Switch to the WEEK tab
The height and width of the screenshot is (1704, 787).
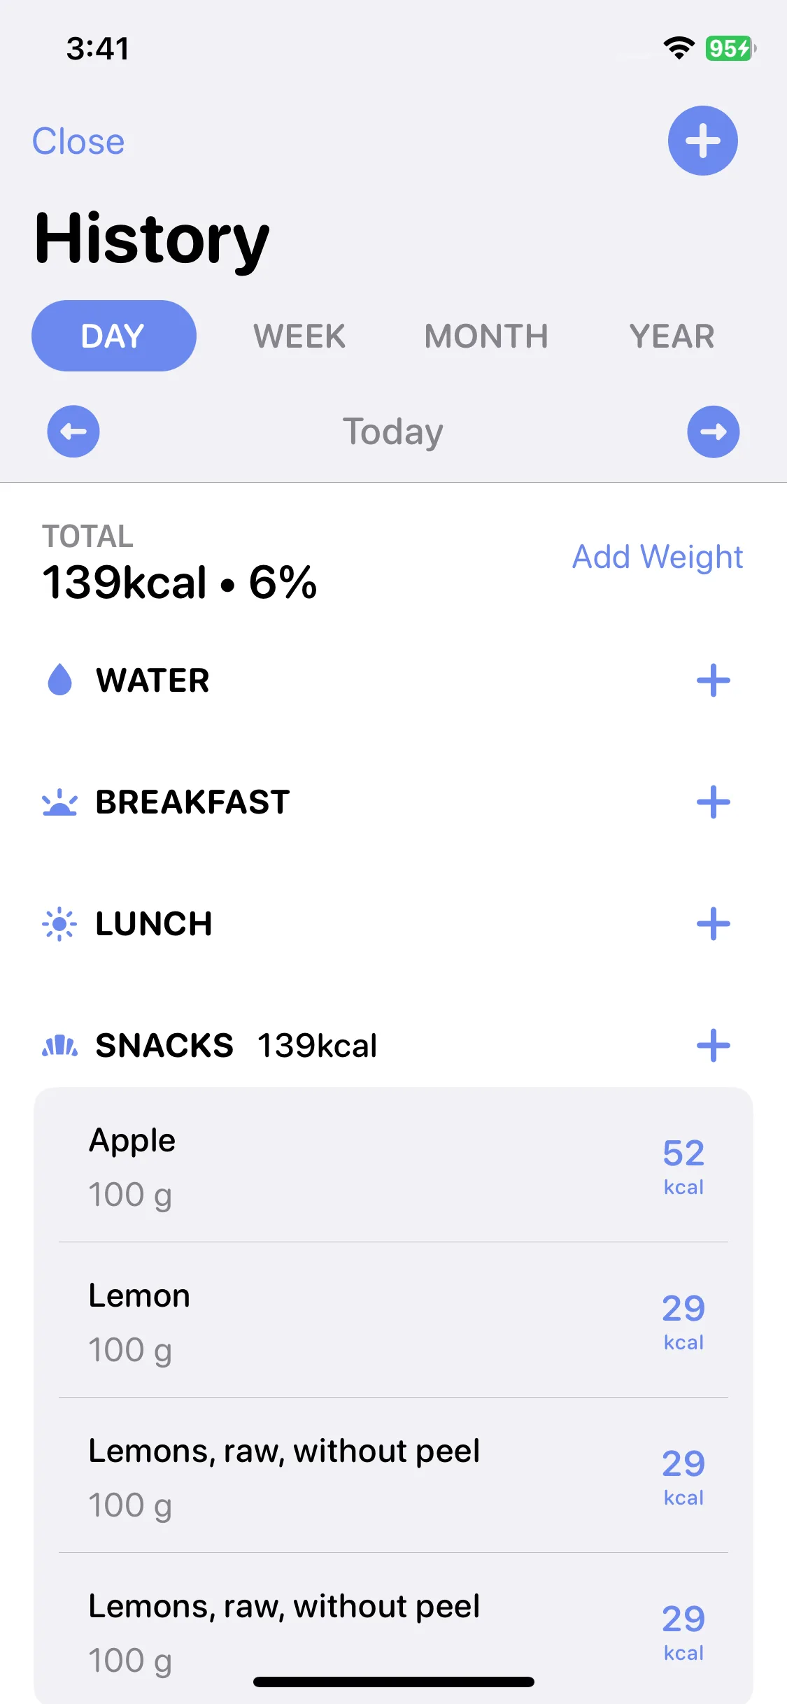tap(299, 336)
